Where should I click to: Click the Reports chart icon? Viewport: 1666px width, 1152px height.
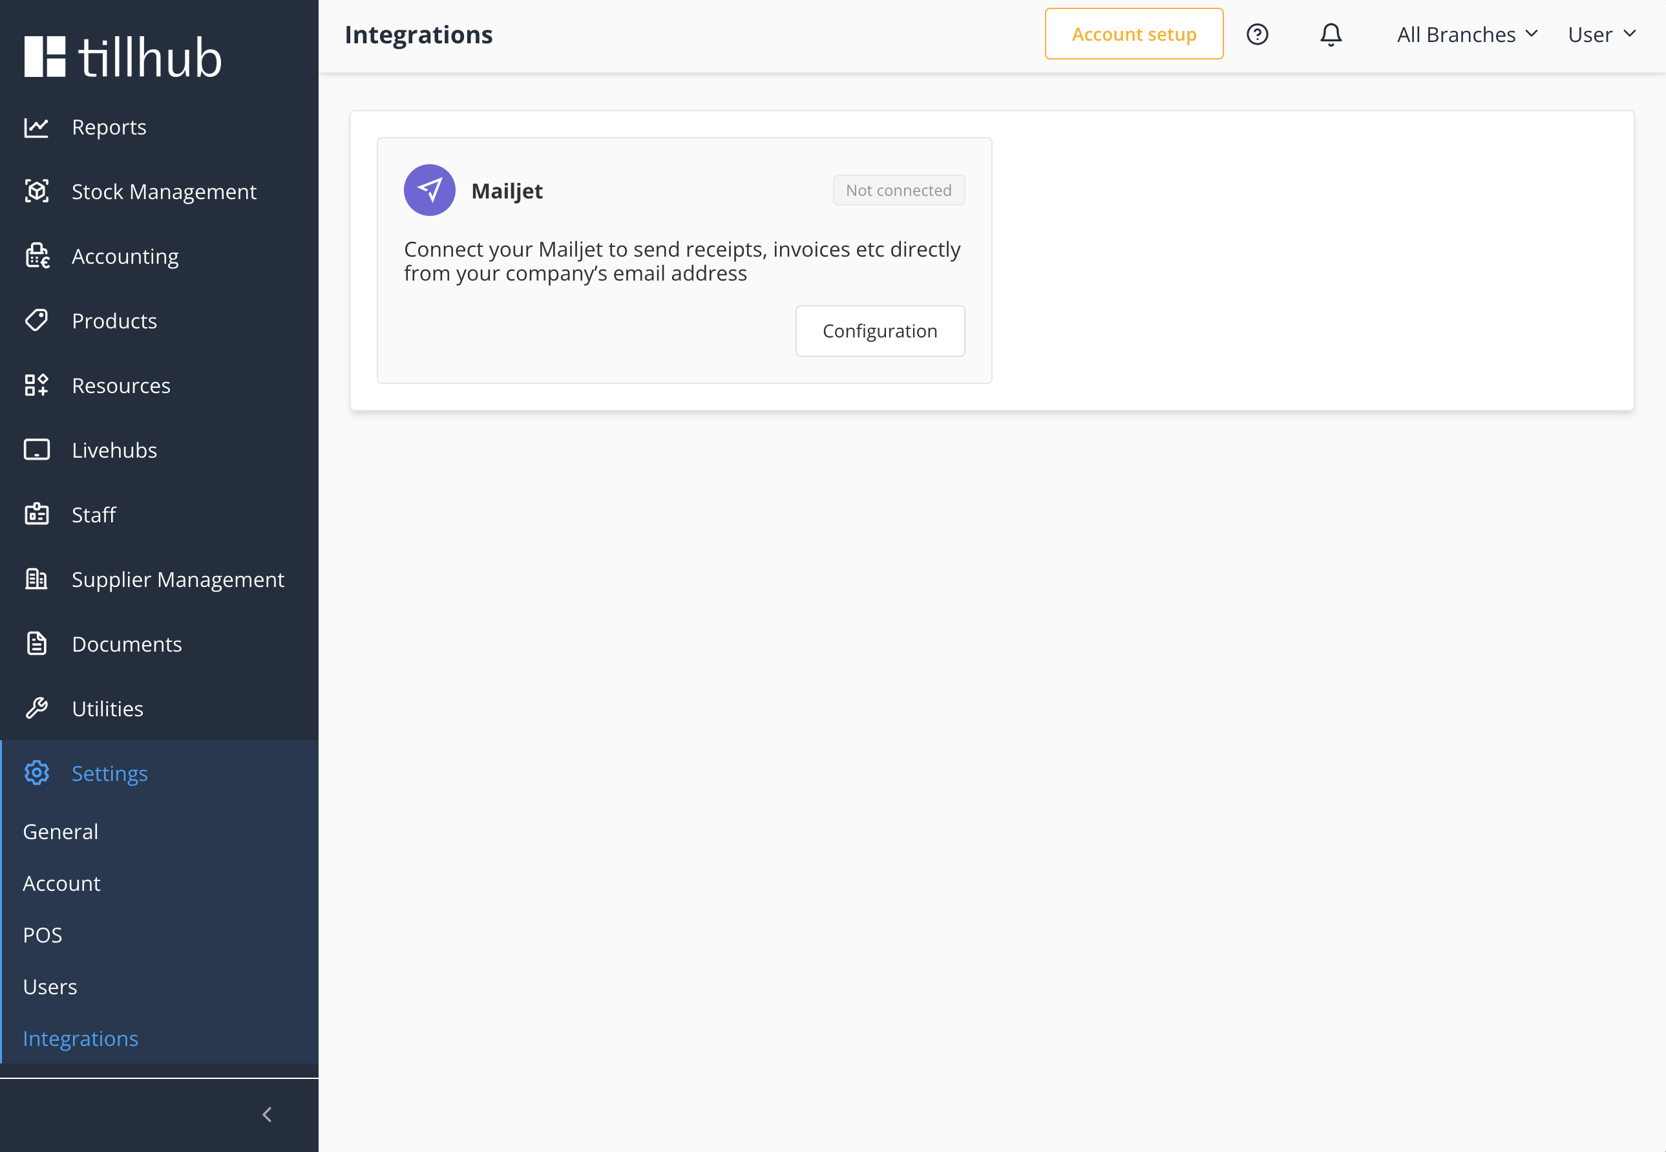click(36, 128)
